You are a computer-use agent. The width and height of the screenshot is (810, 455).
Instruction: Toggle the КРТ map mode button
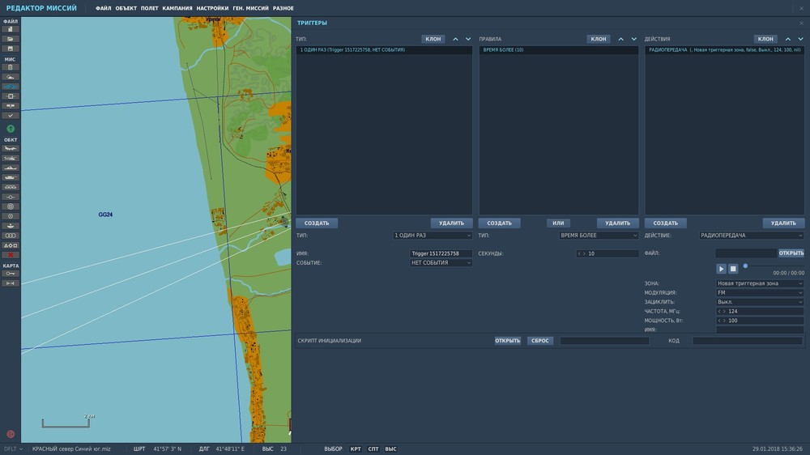point(356,449)
